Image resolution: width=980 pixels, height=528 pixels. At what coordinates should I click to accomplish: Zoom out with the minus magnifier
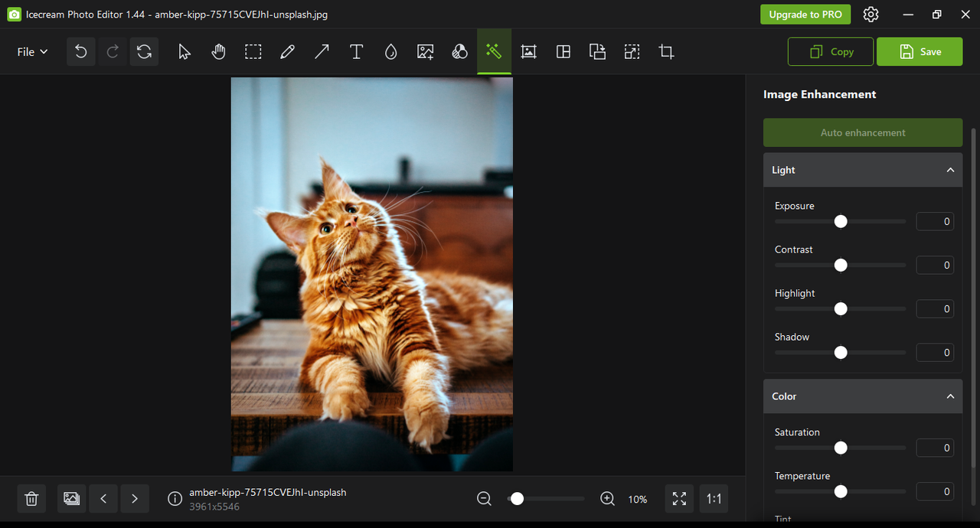(484, 499)
